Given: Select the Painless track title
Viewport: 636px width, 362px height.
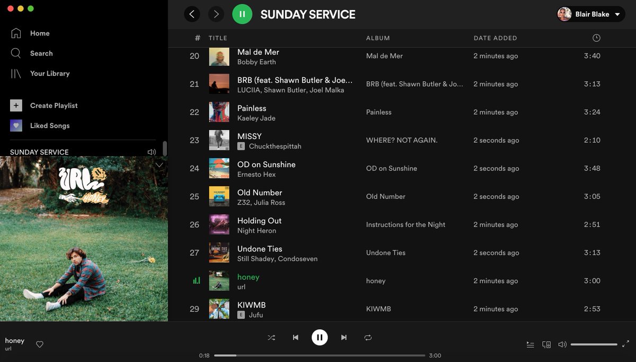Looking at the screenshot, I should [252, 108].
